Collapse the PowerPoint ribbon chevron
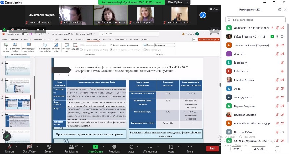Viewport: 289px width, 154px height. pyautogui.click(x=218, y=54)
